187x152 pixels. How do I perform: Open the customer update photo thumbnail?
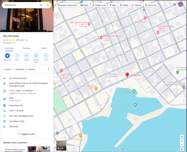39,149
